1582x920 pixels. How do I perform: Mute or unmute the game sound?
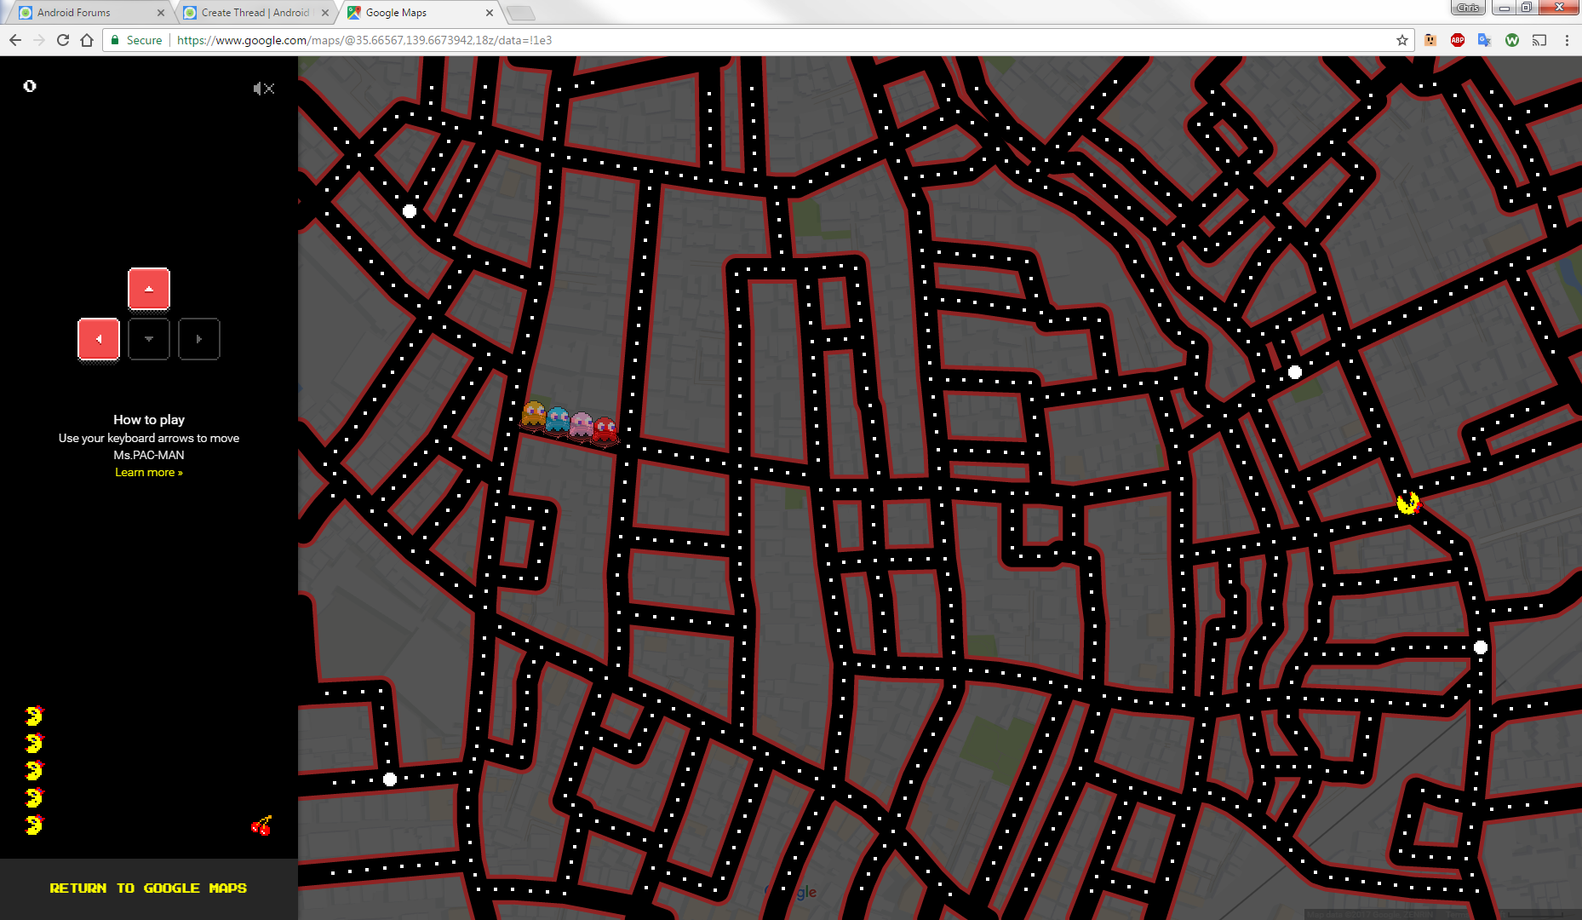pyautogui.click(x=264, y=89)
